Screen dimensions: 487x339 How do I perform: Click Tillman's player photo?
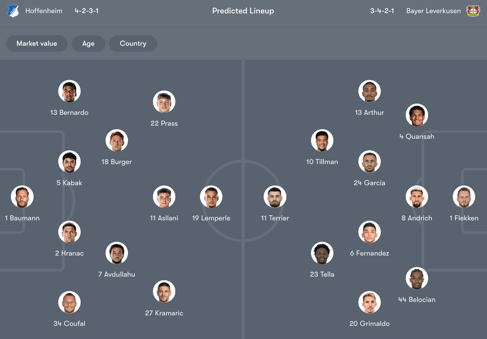pos(322,140)
